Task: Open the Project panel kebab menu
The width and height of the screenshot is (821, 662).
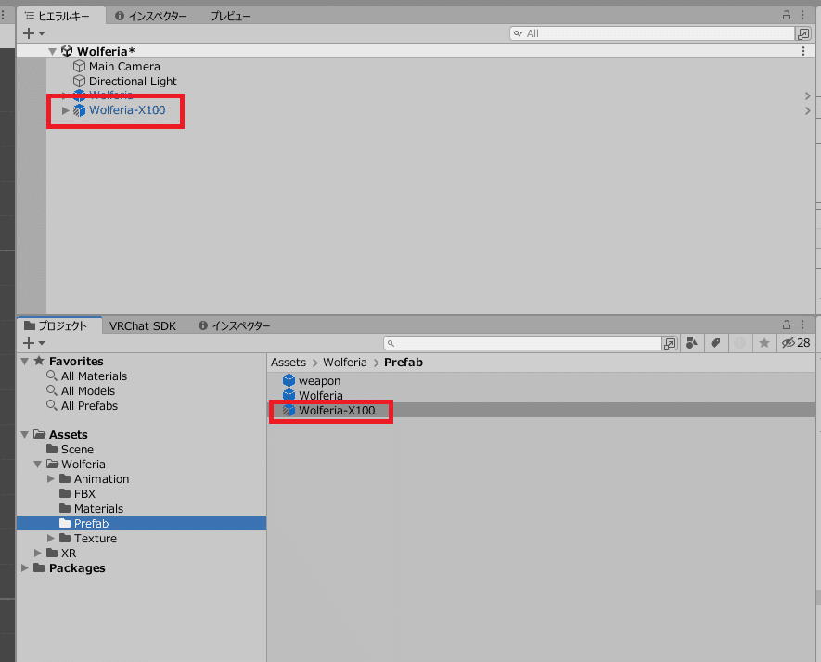Action: click(x=802, y=325)
